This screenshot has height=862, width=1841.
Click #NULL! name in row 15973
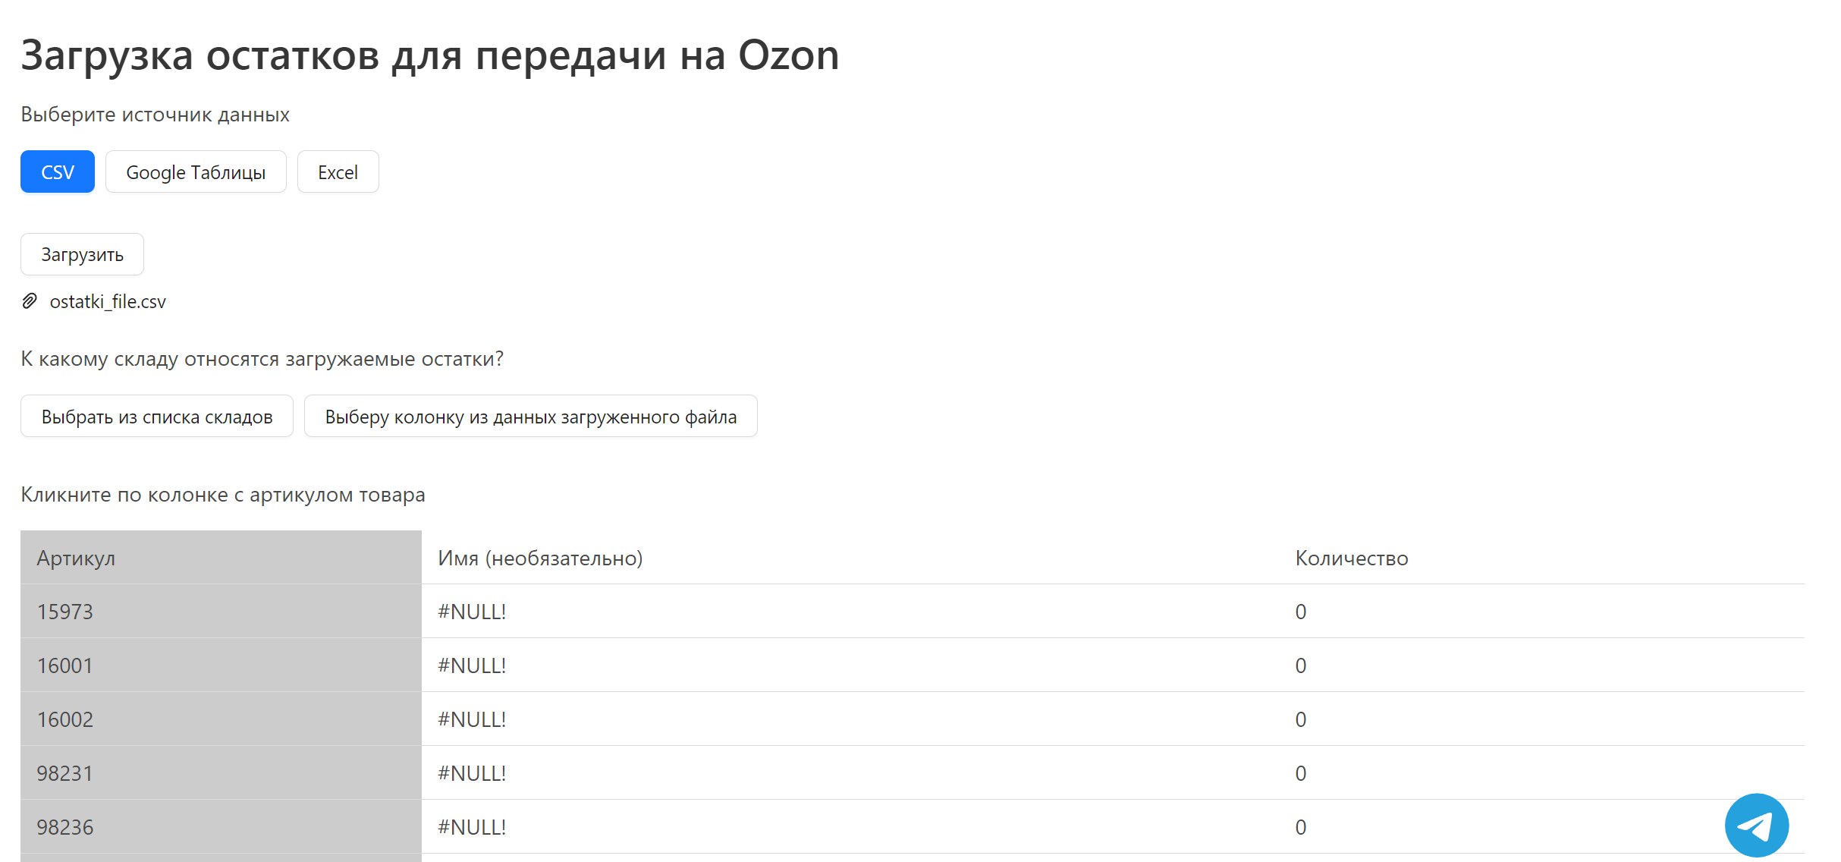pyautogui.click(x=472, y=612)
